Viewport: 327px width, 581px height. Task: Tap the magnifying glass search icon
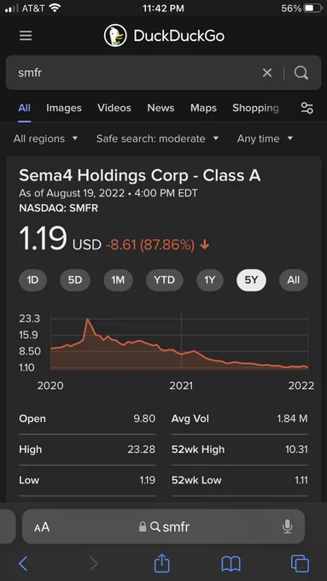point(301,73)
